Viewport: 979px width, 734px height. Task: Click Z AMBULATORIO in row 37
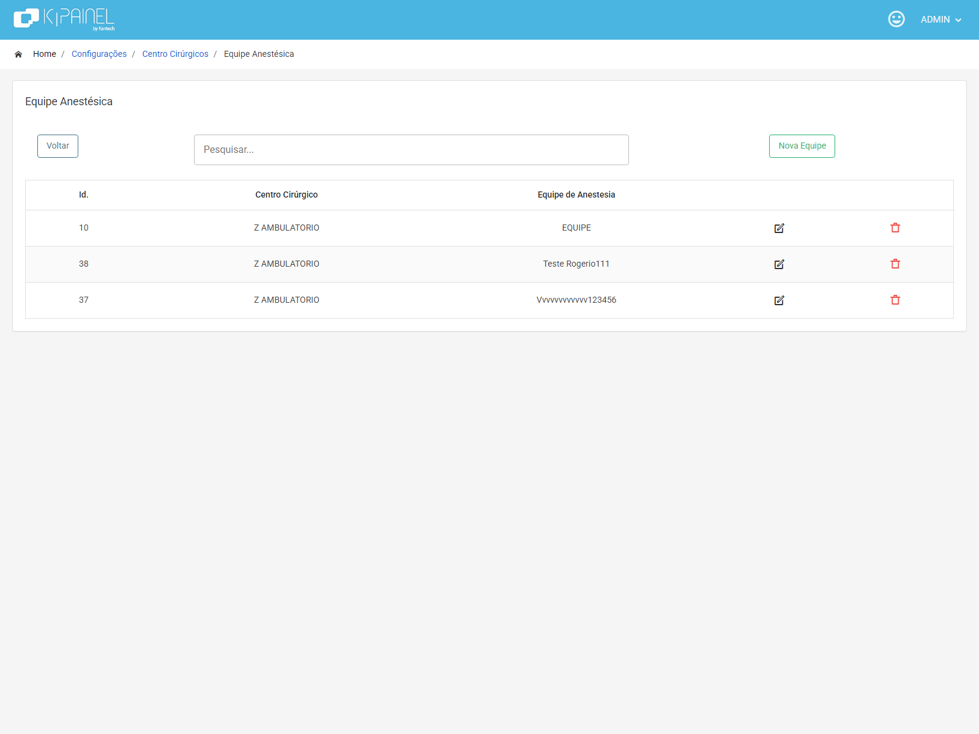[286, 300]
